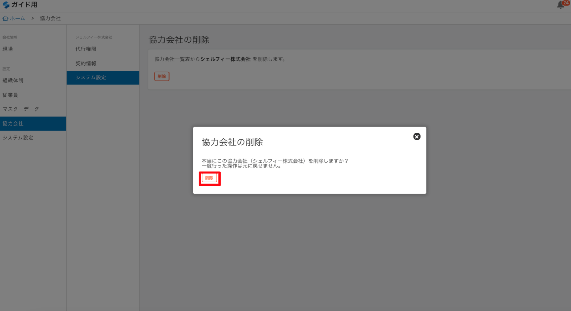Viewport: 571px width, 311px height.
Task: Select 協力会社 in the left sidebar
Action: pyautogui.click(x=33, y=124)
